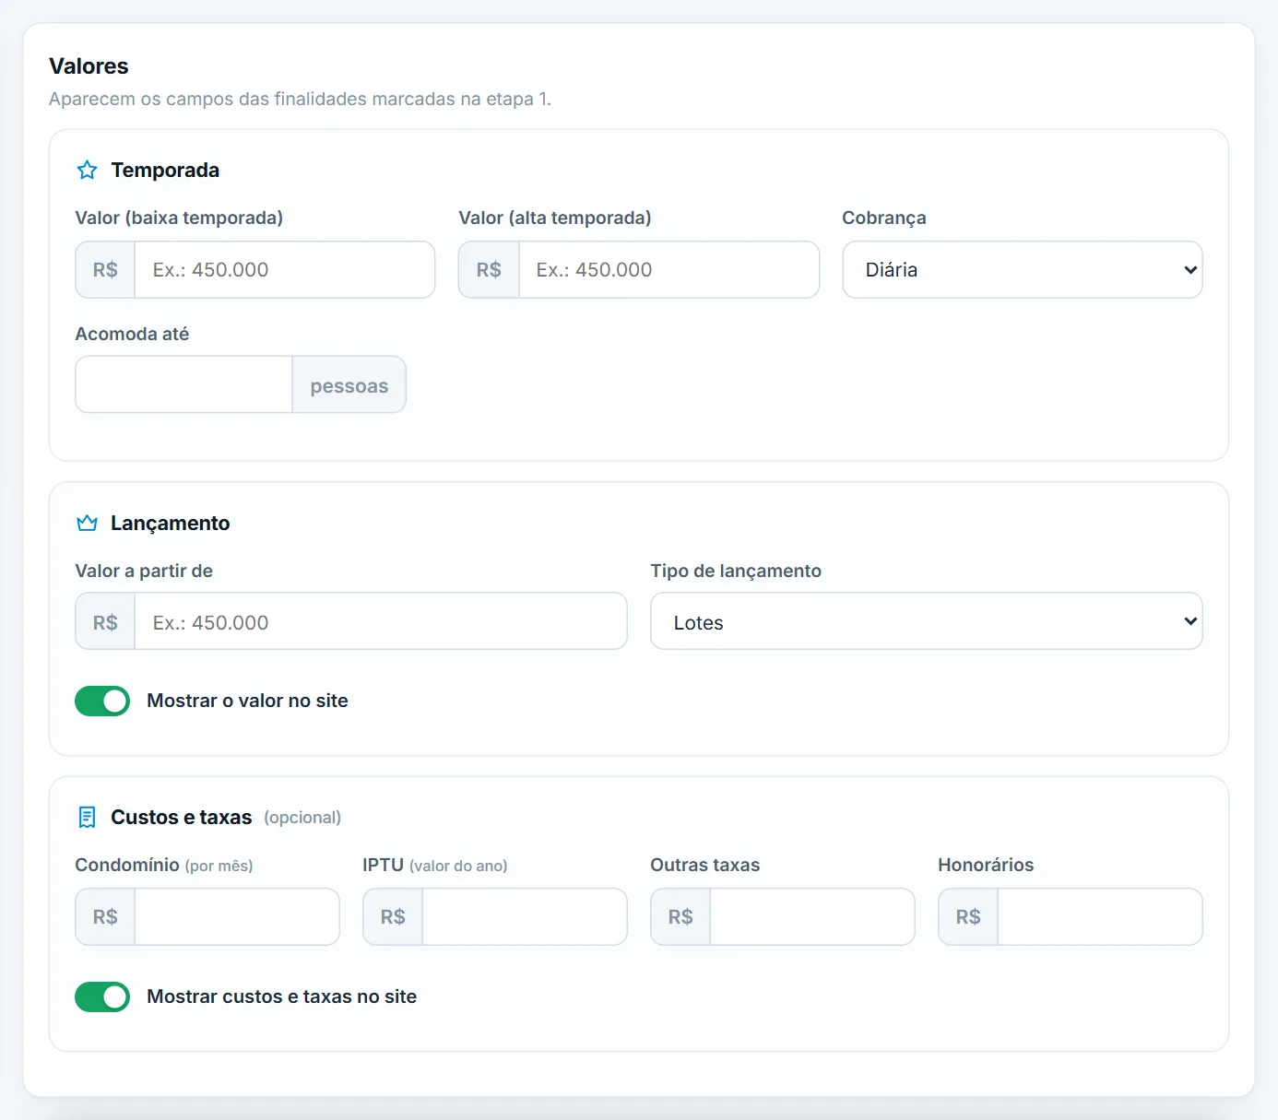Image resolution: width=1278 pixels, height=1120 pixels.
Task: Click the Valores section heading
Action: coord(89,66)
